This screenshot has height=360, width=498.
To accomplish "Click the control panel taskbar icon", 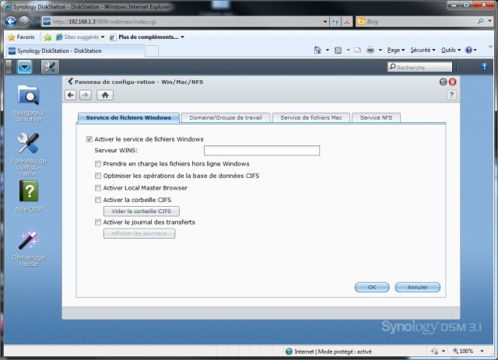I will [50, 67].
